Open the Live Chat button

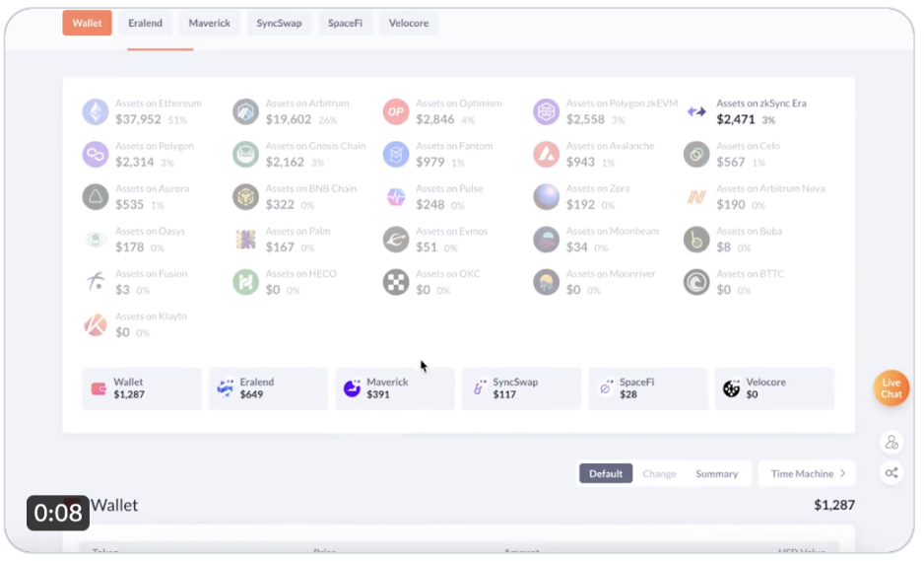(891, 388)
